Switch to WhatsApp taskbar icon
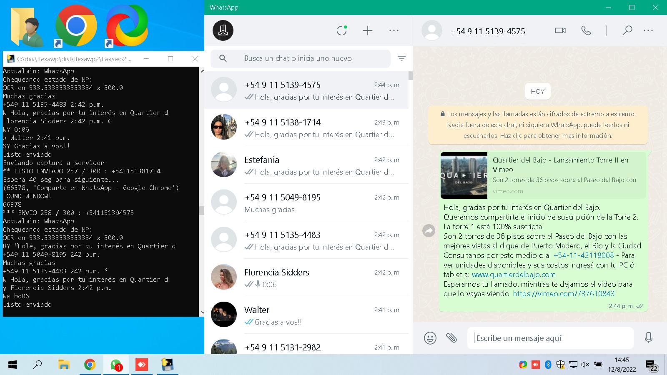The height and width of the screenshot is (375, 667). tap(116, 365)
